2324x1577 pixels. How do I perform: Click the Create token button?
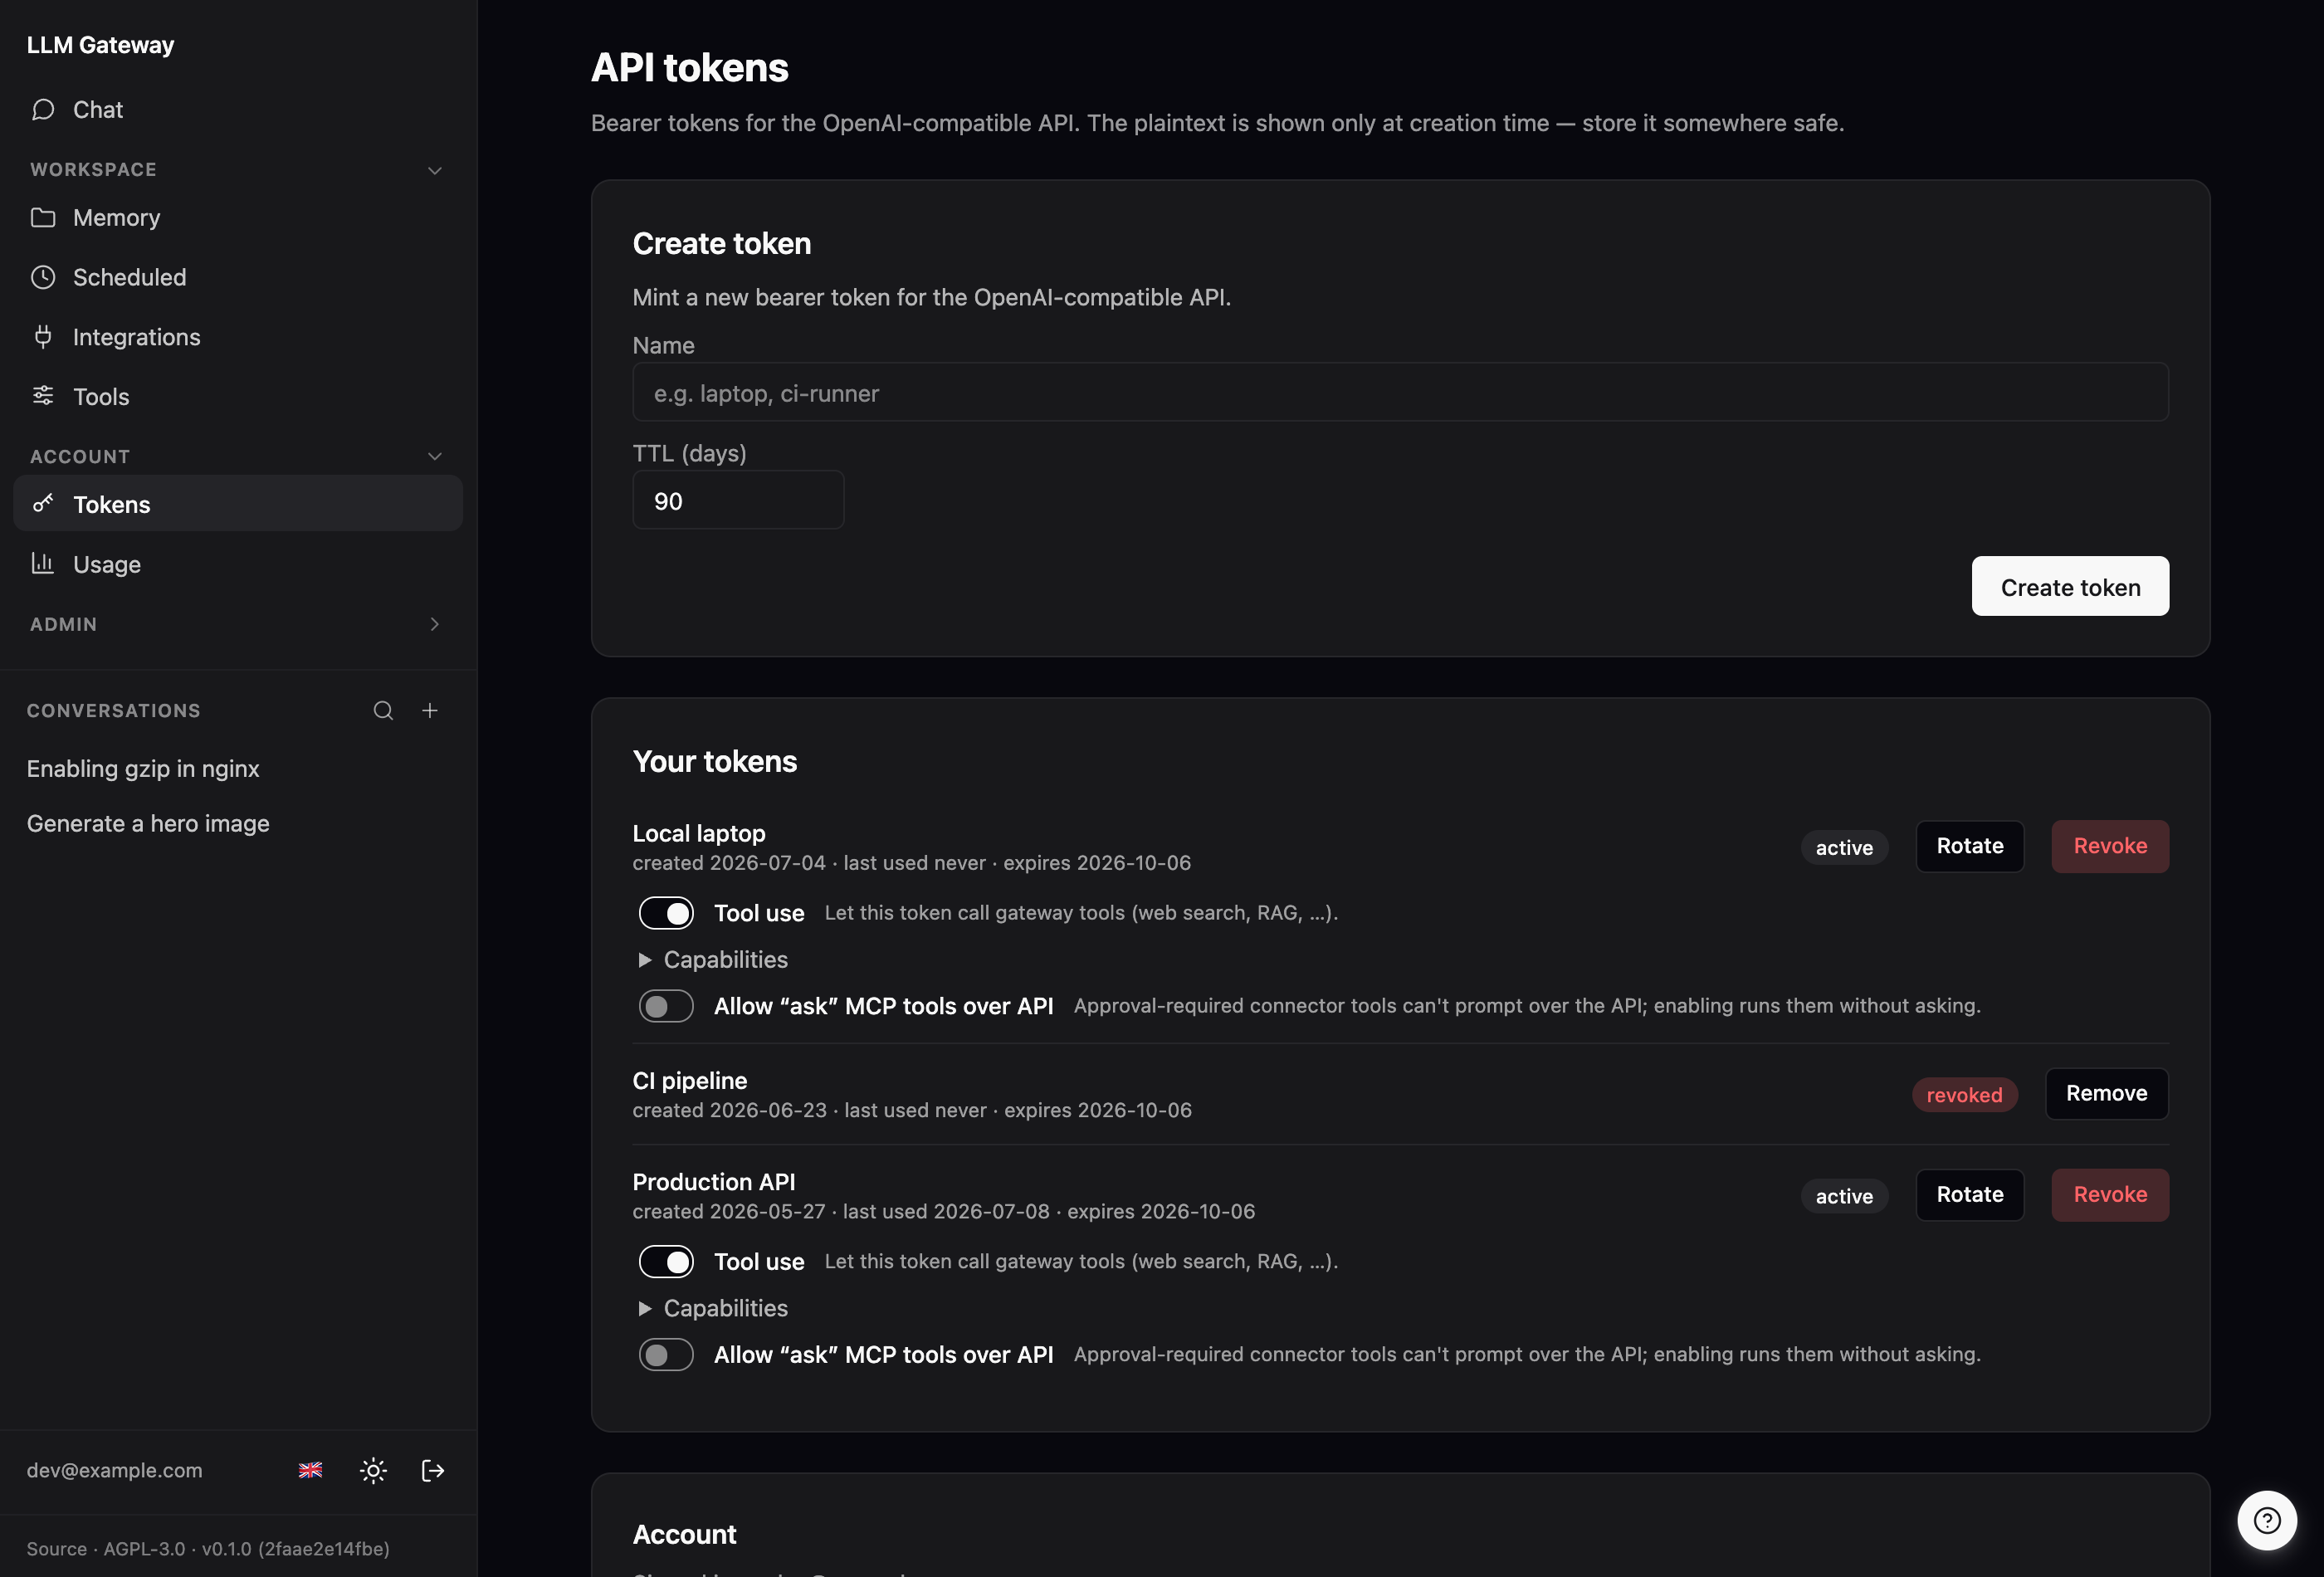pyautogui.click(x=2070, y=587)
